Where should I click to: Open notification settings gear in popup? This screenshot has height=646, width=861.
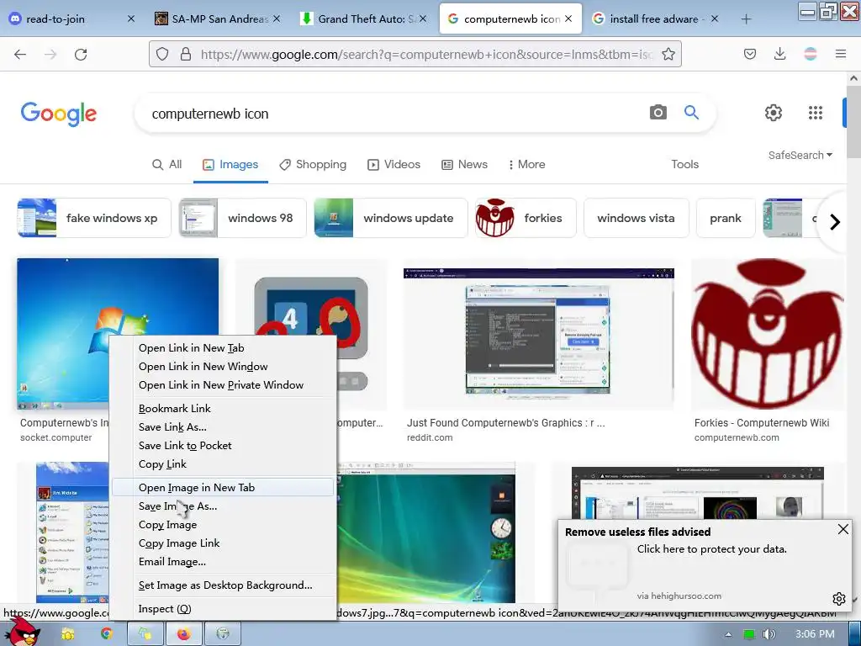pos(838,599)
